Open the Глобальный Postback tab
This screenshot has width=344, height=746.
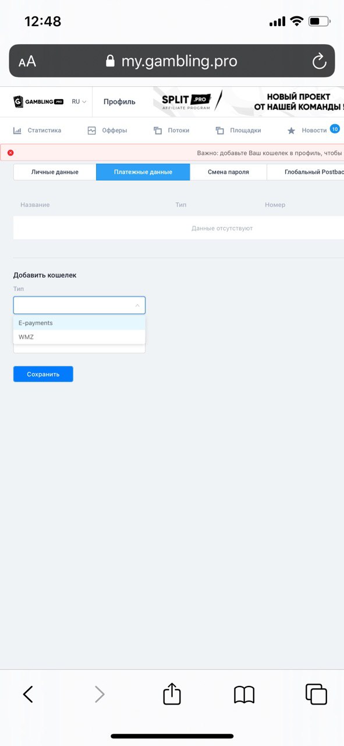(306, 172)
